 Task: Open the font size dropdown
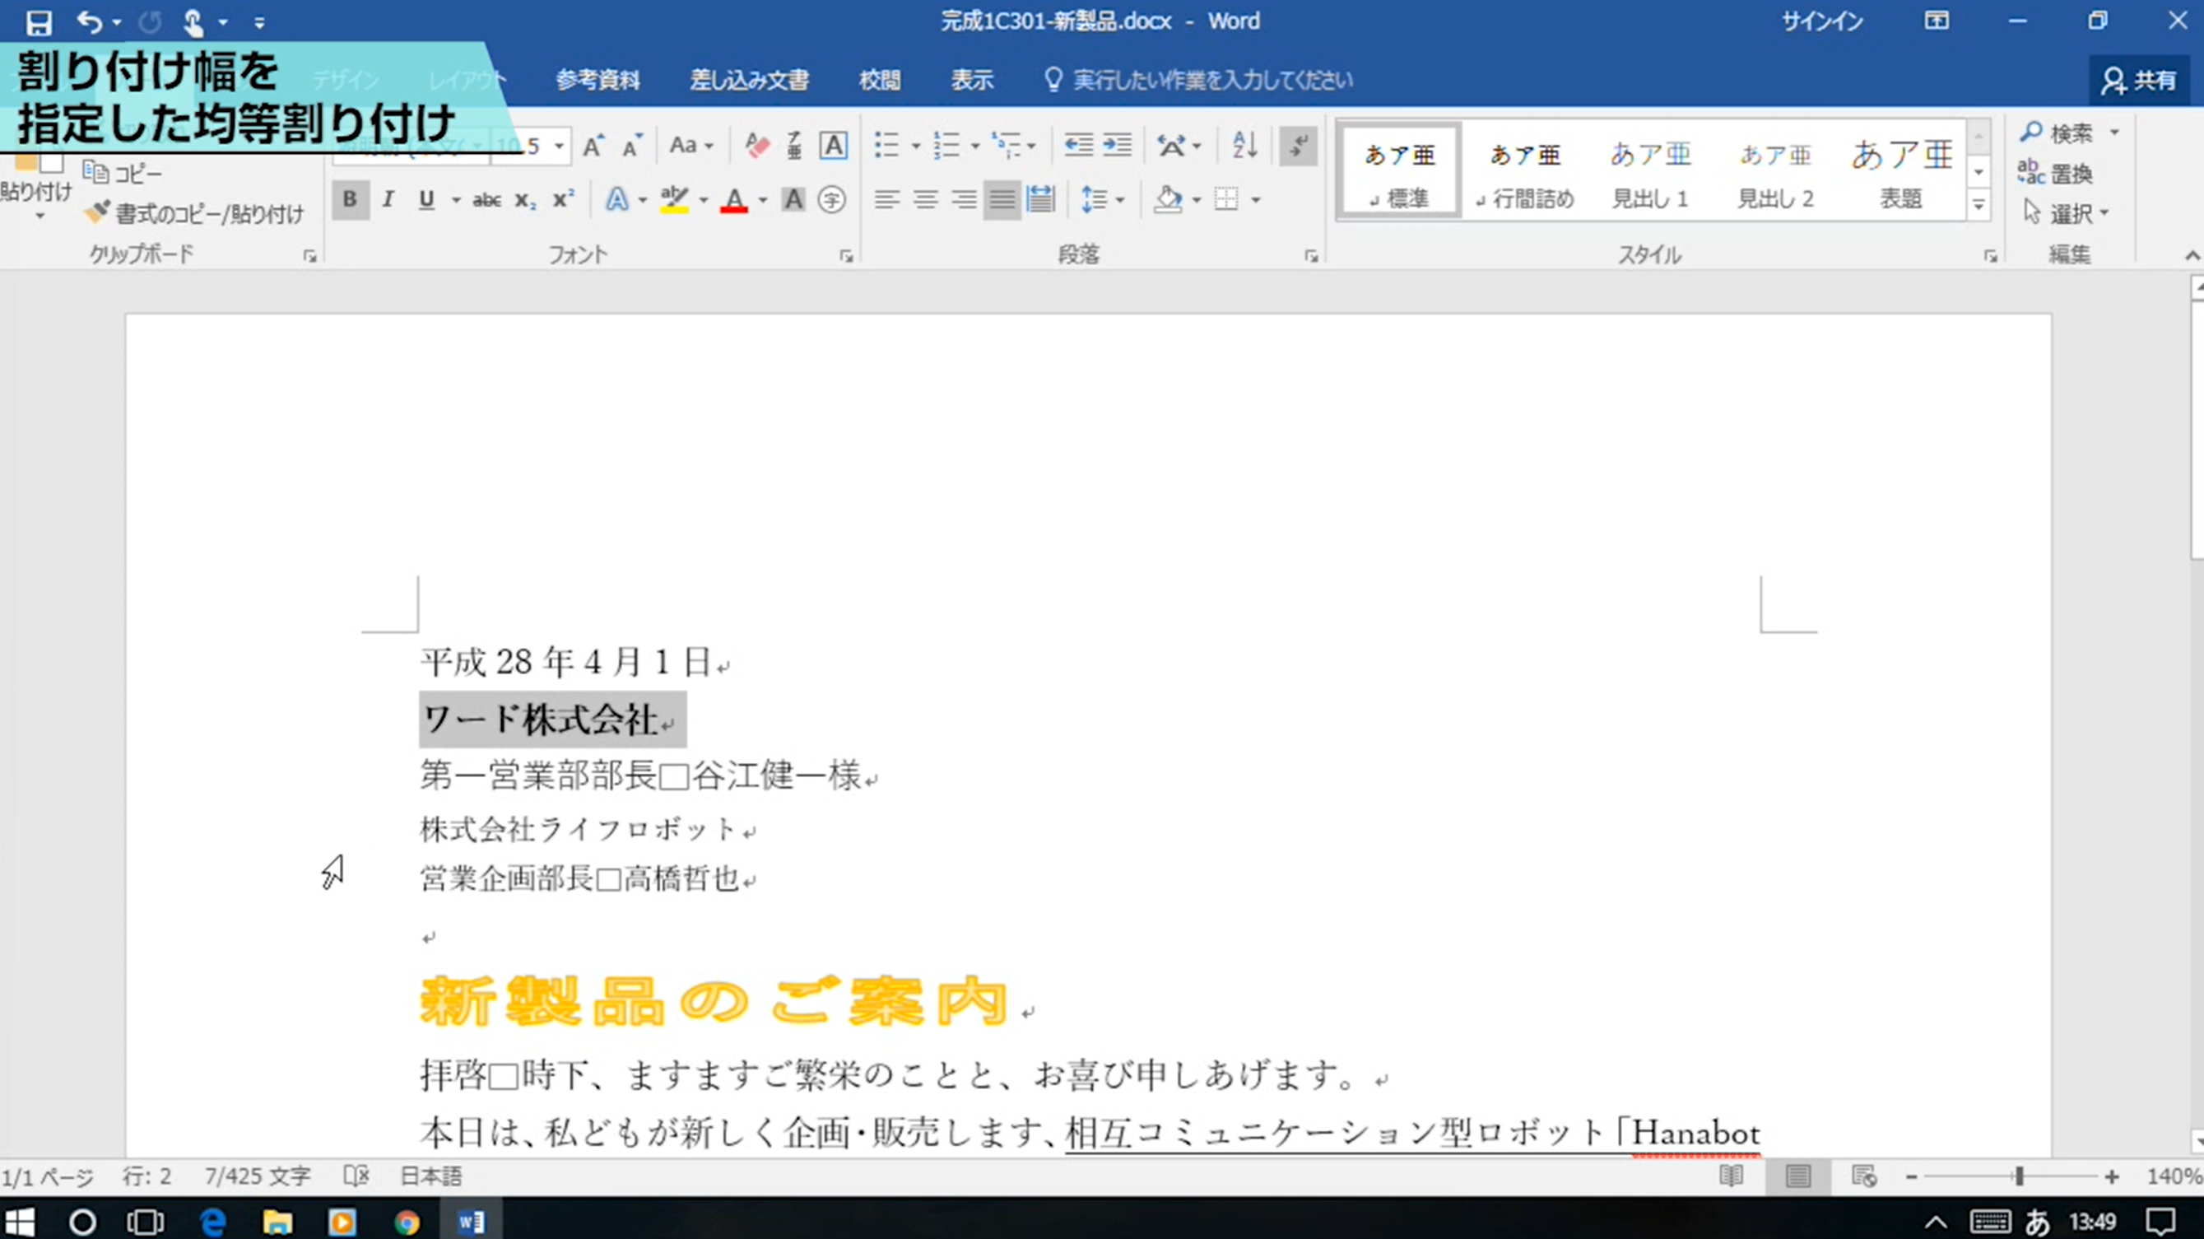[559, 146]
